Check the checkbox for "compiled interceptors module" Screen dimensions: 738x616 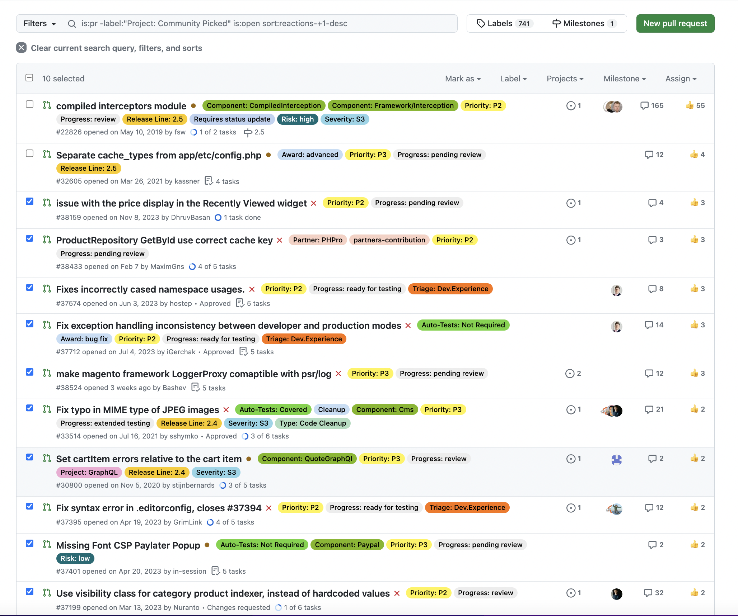coord(29,104)
